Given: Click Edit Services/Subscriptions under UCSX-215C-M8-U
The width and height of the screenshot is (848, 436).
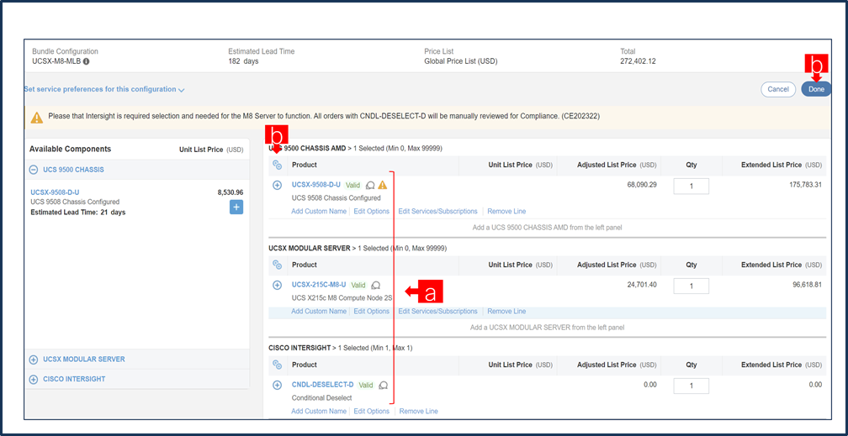Looking at the screenshot, I should pos(438,311).
